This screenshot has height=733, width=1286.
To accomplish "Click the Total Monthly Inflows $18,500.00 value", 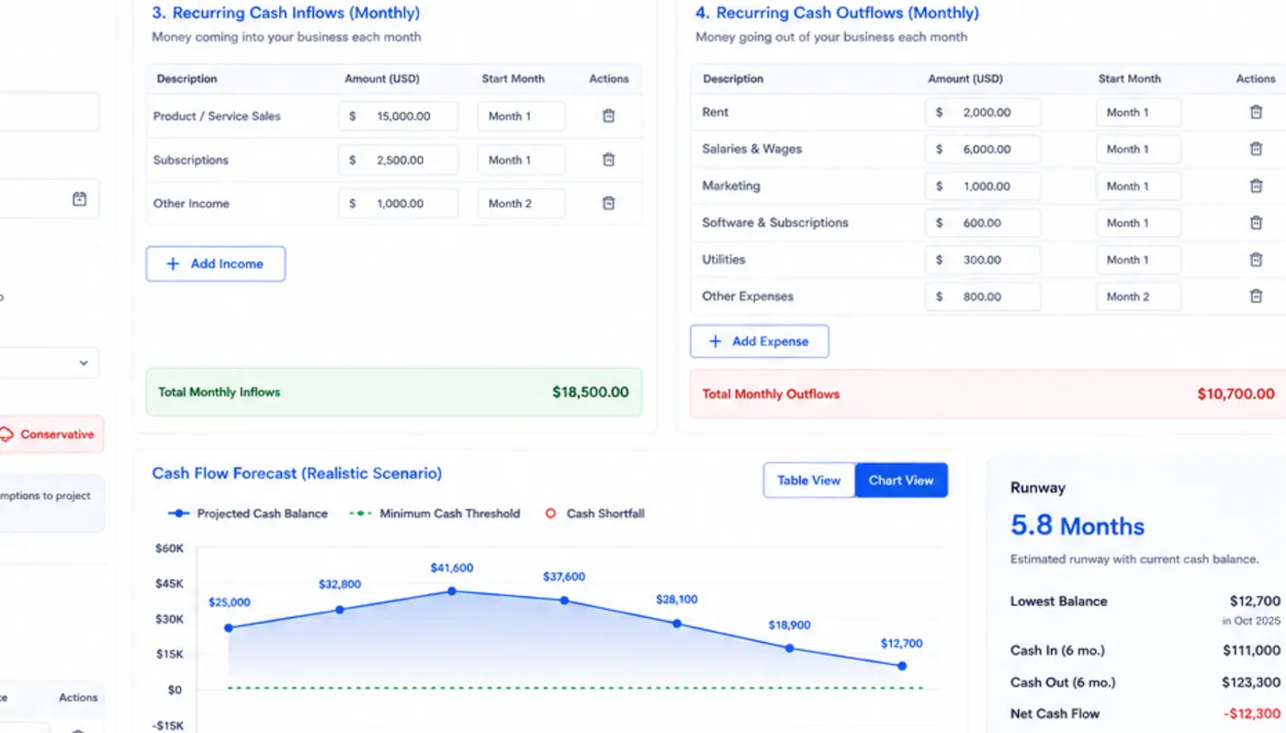I will [x=591, y=392].
